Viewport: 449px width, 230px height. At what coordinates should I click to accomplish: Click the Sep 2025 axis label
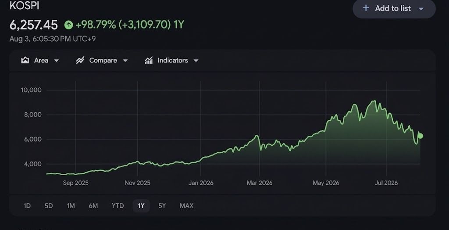[75, 183]
